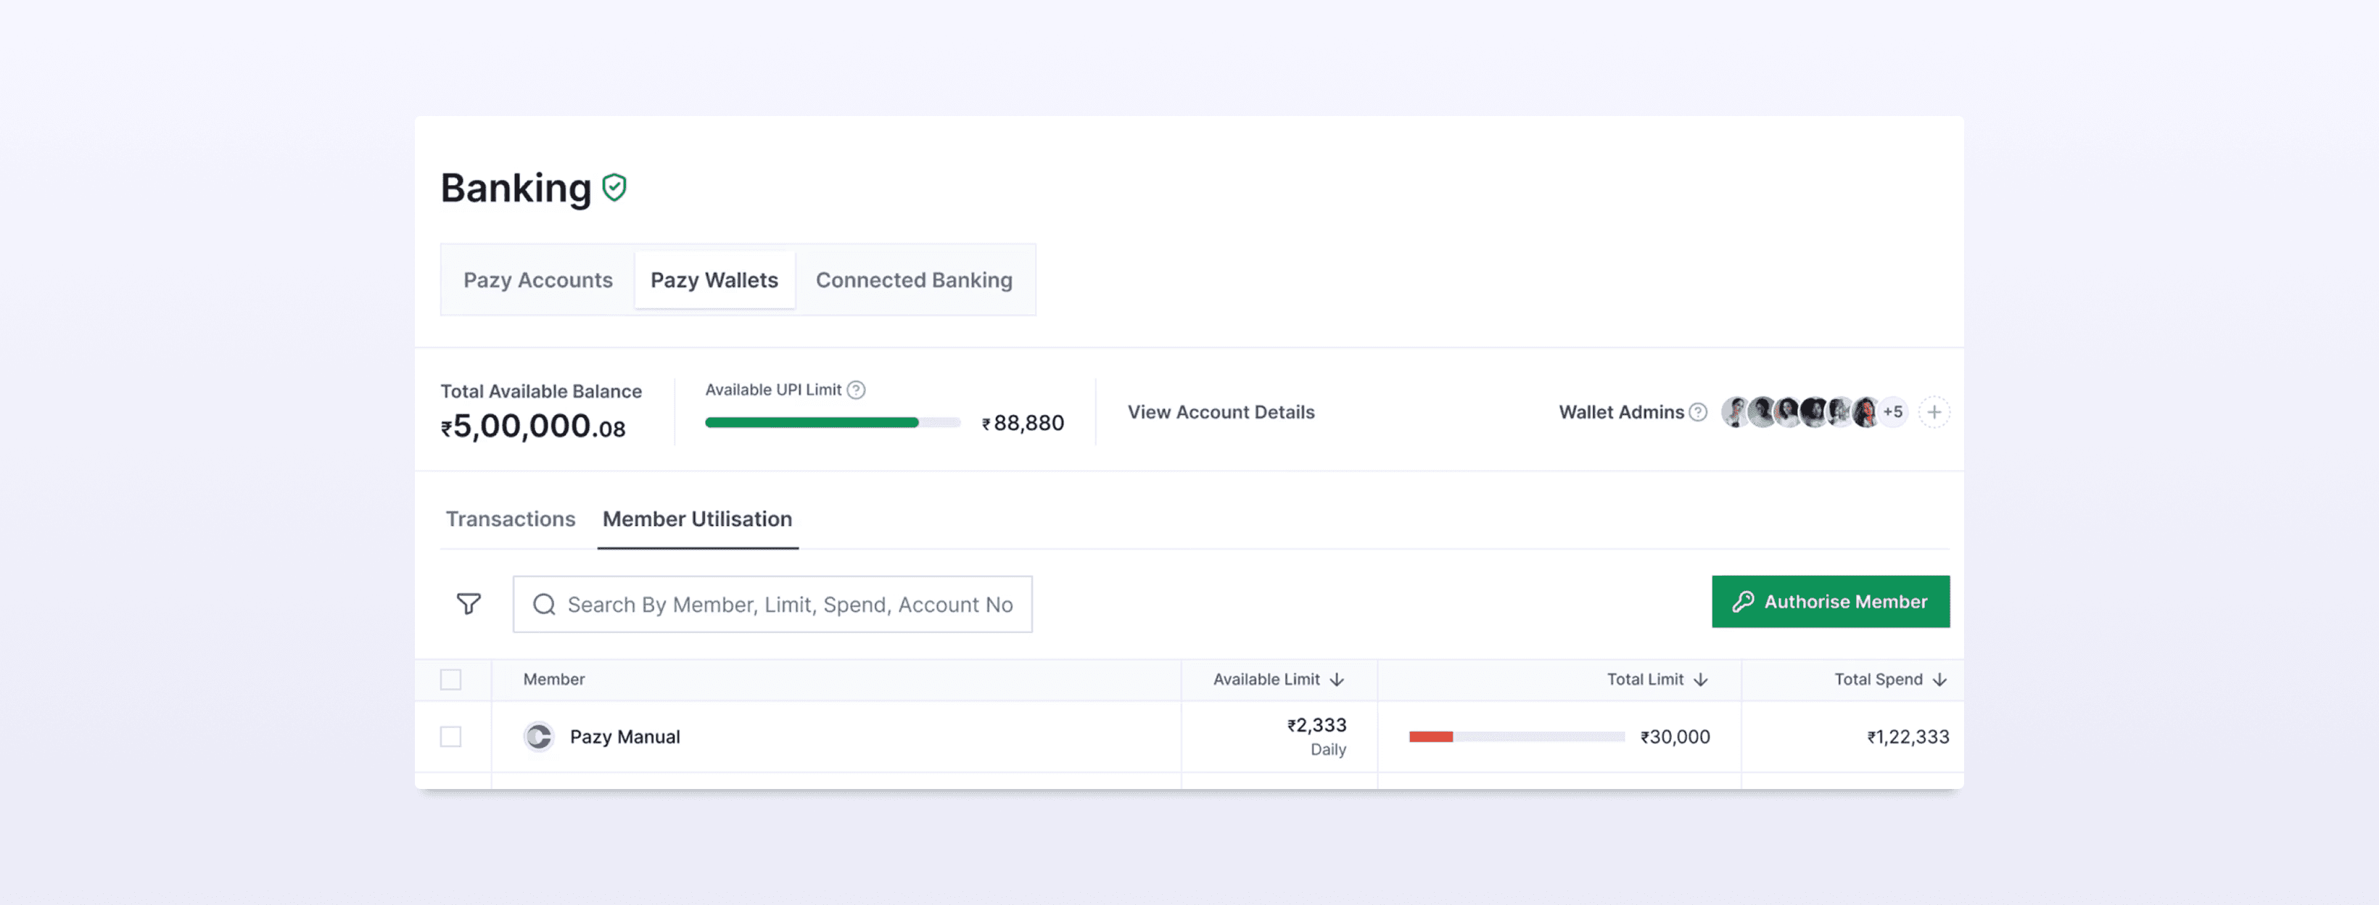Image resolution: width=2379 pixels, height=905 pixels.
Task: Click the first wallet admin avatar
Action: [x=1734, y=412]
